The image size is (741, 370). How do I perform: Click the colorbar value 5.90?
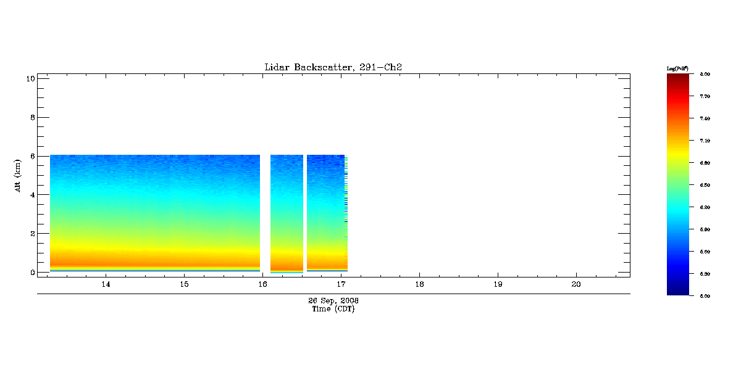point(705,229)
